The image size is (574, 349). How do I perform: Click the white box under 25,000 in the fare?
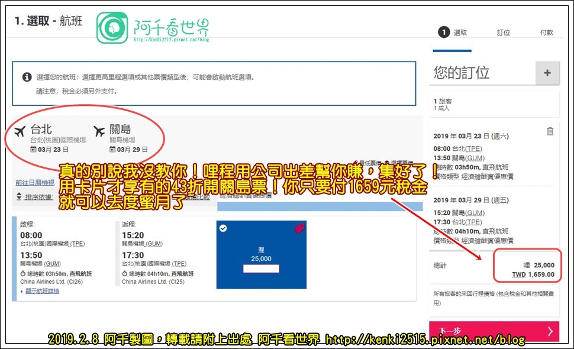pyautogui.click(x=261, y=269)
